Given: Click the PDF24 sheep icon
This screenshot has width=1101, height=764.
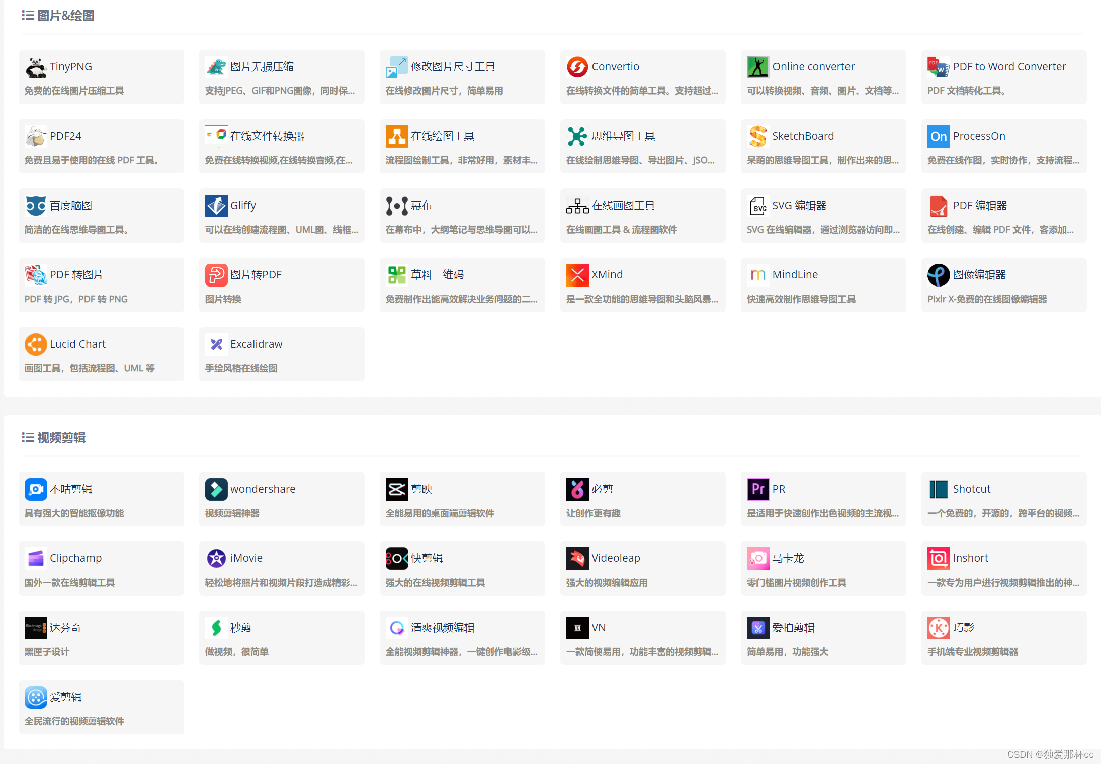Looking at the screenshot, I should 36,136.
